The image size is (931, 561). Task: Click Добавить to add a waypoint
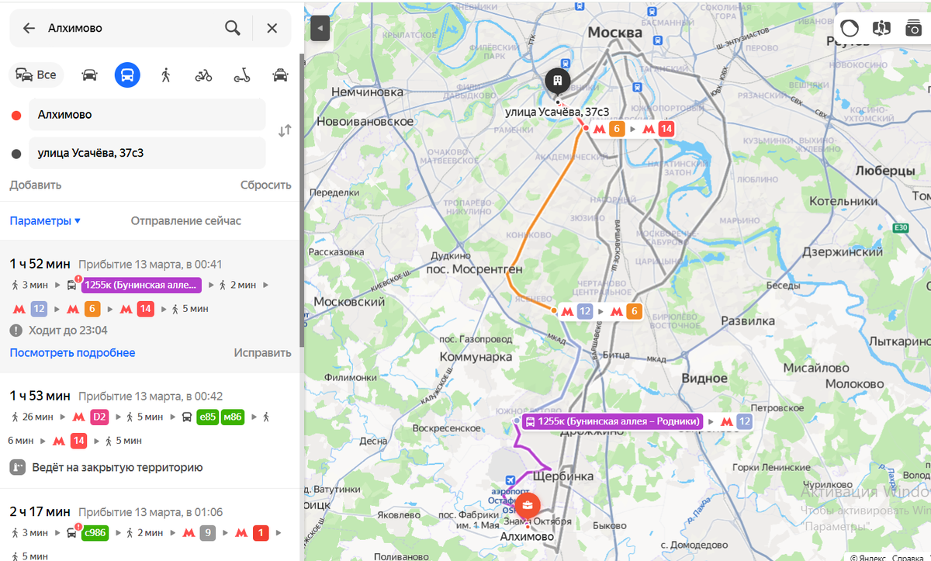click(x=36, y=185)
